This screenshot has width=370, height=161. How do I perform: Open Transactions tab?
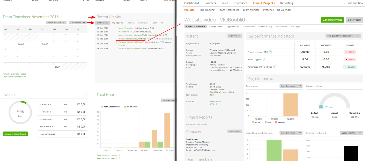point(249,26)
